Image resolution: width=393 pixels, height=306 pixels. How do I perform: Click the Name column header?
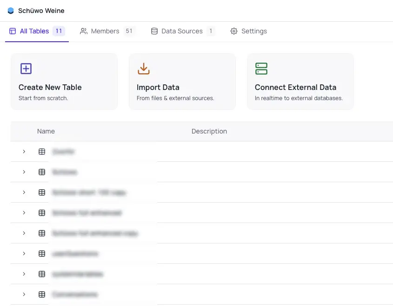pos(46,131)
